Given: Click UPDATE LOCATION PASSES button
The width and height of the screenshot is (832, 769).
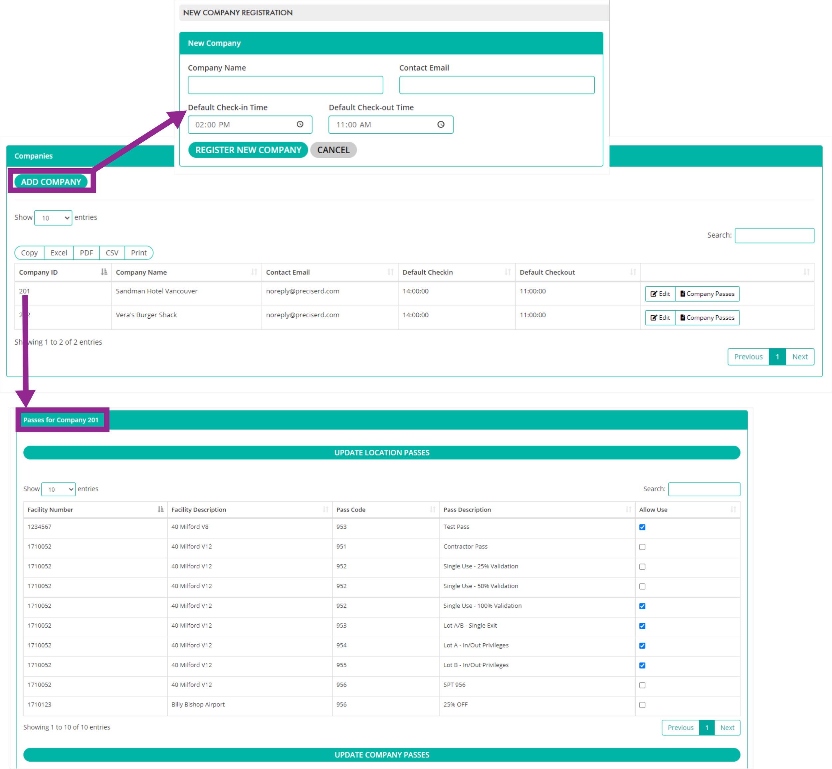Looking at the screenshot, I should click(382, 452).
